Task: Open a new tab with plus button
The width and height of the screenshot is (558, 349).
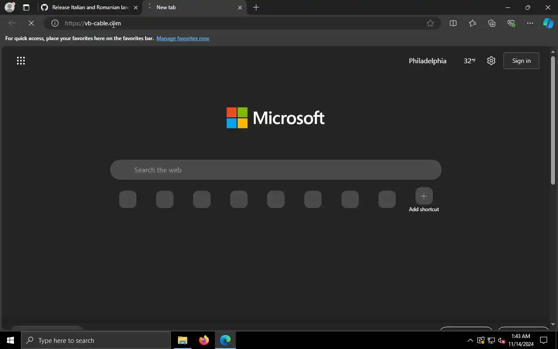Action: [x=256, y=7]
